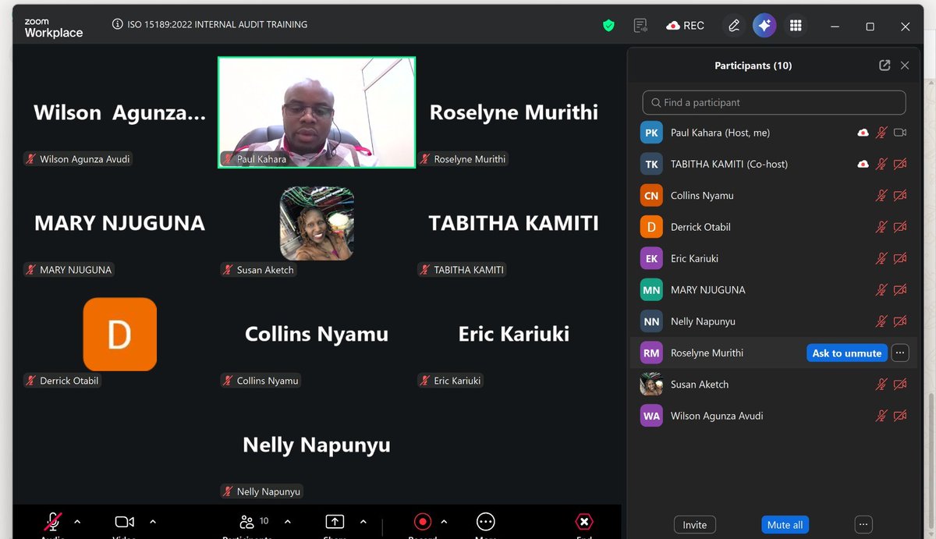
Task: Click Susan Aketch's video off icon in list
Action: pos(900,385)
